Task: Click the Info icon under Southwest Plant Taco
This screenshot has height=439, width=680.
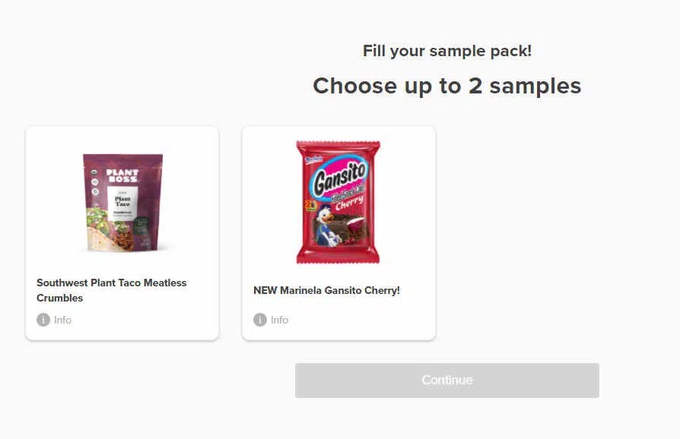Action: [x=43, y=320]
